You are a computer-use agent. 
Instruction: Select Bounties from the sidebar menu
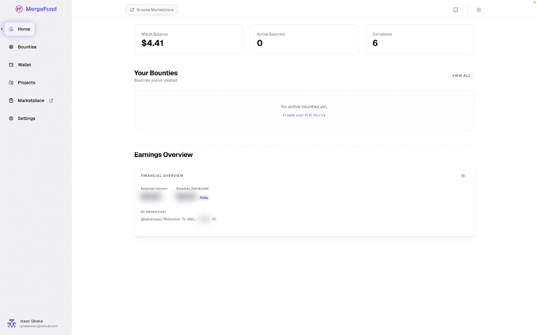[26, 47]
